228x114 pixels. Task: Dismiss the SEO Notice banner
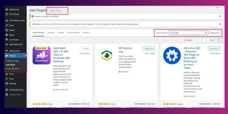tap(220, 24)
